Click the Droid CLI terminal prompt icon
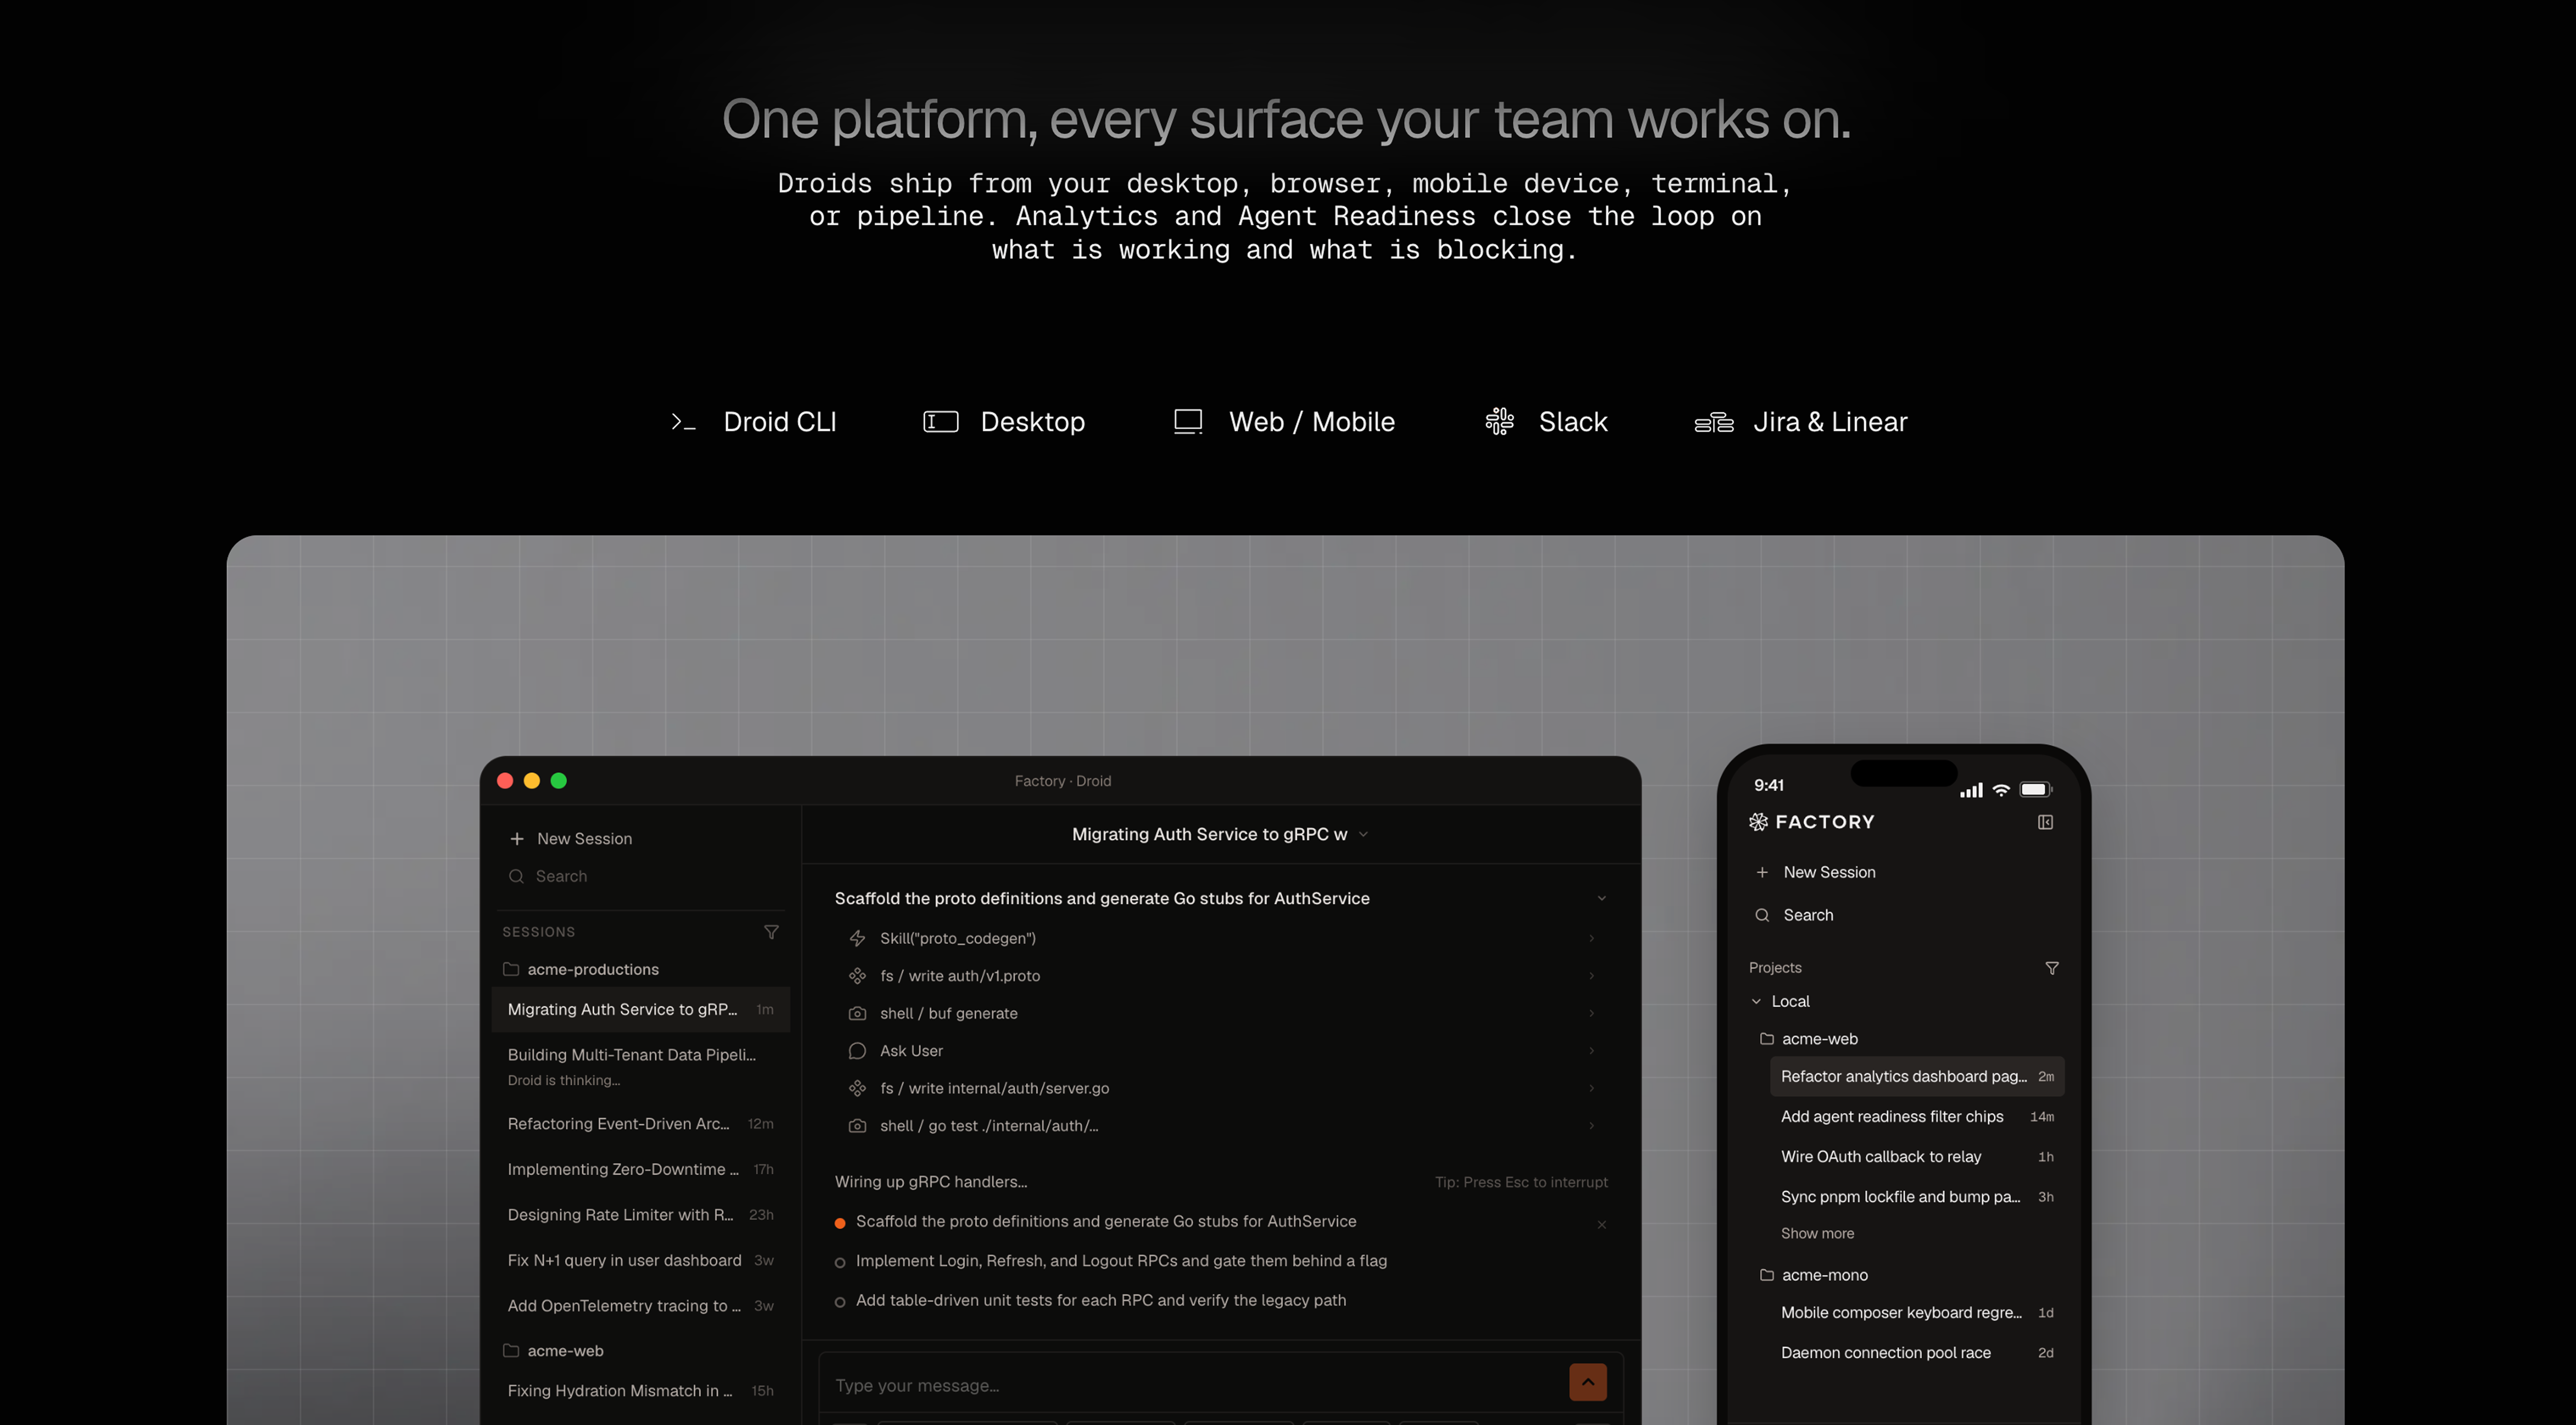The width and height of the screenshot is (2576, 1425). (683, 423)
